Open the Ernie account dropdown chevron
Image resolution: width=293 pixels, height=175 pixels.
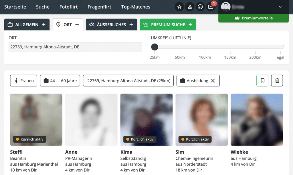(280, 7)
